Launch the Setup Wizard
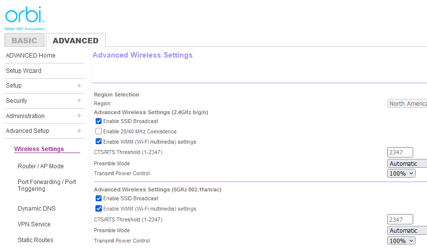Image resolution: width=427 pixels, height=248 pixels. [x=24, y=71]
